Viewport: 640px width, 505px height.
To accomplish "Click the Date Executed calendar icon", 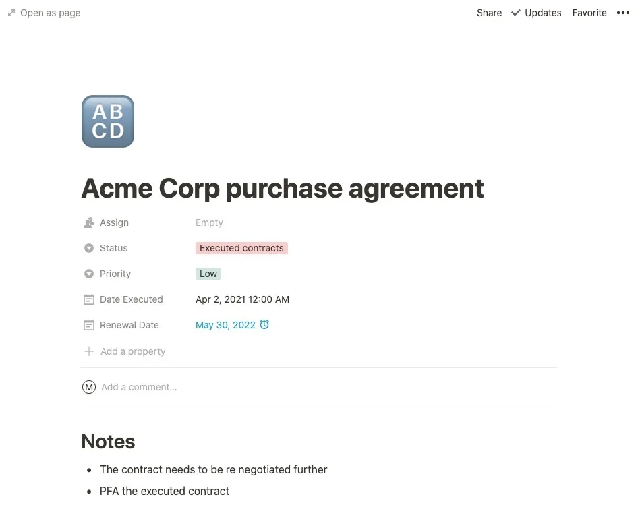I will [88, 299].
